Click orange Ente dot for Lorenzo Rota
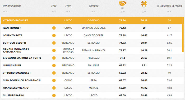The image size is (185, 100). (54, 36)
